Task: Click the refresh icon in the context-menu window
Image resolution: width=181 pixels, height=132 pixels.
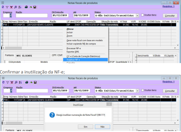Action: (3, 7)
